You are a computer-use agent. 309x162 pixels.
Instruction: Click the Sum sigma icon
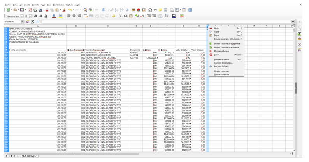[x=33, y=22]
